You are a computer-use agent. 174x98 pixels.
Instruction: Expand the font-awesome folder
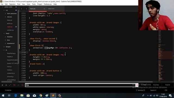pos(5,14)
